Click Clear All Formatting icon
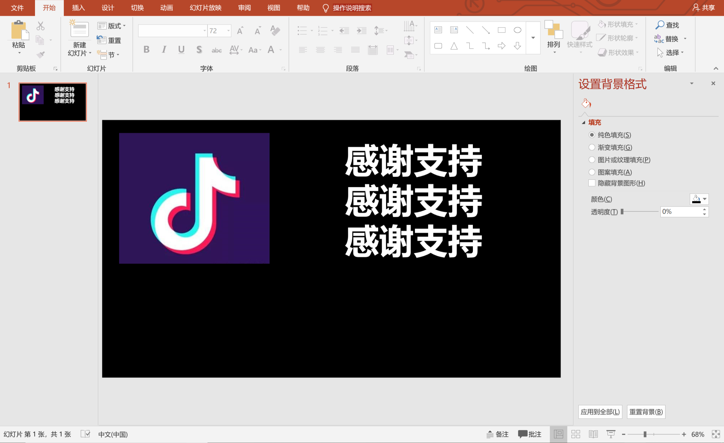The height and width of the screenshot is (443, 724). click(x=275, y=30)
